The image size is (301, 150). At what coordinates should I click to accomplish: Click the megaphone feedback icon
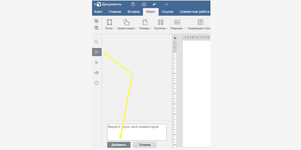pos(96,73)
